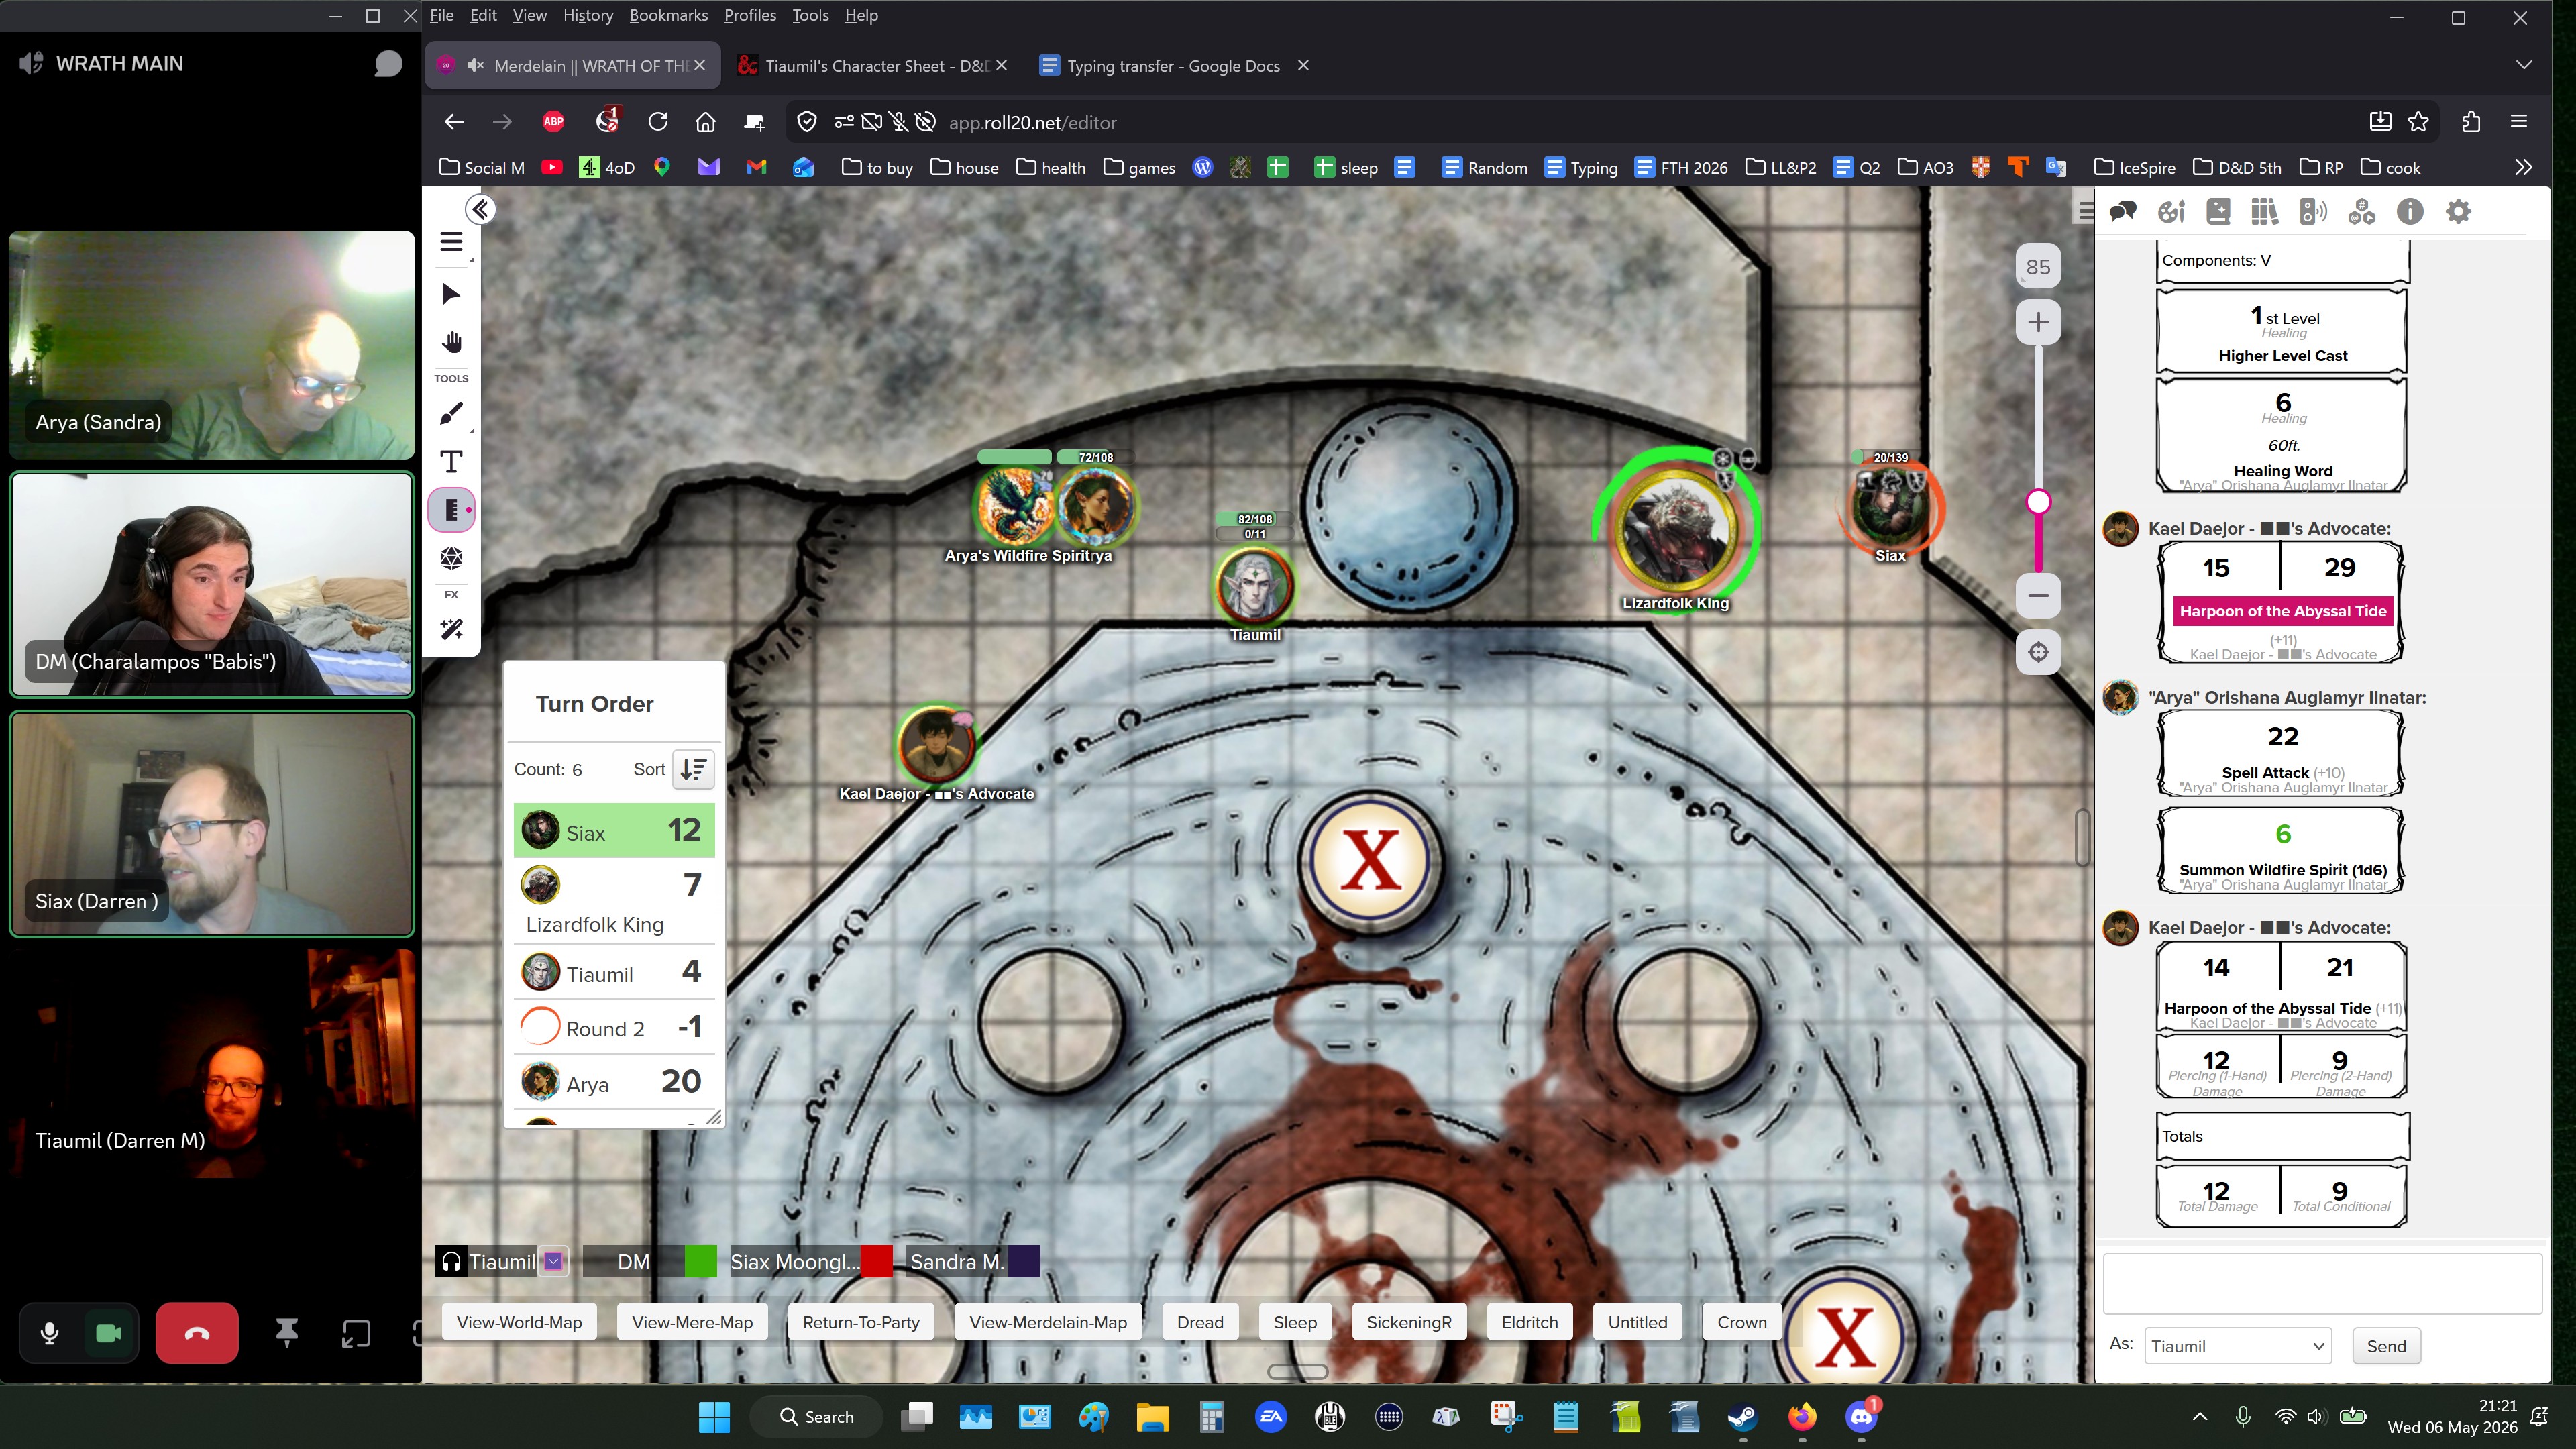Viewport: 2576px width, 1449px height.
Task: Click the fit-to-screen crosshair button
Action: [2038, 653]
